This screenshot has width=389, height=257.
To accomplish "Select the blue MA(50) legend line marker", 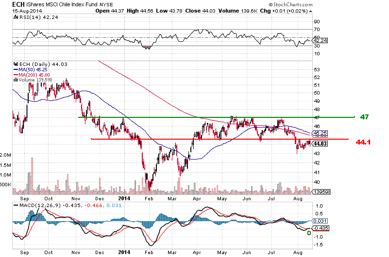I will [16, 70].
